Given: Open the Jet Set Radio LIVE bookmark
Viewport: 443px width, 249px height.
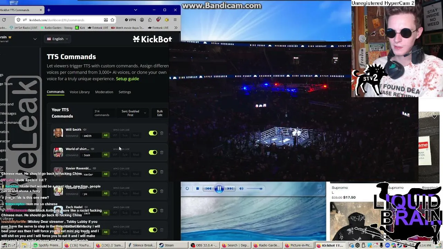Looking at the screenshot, I should [24, 28].
